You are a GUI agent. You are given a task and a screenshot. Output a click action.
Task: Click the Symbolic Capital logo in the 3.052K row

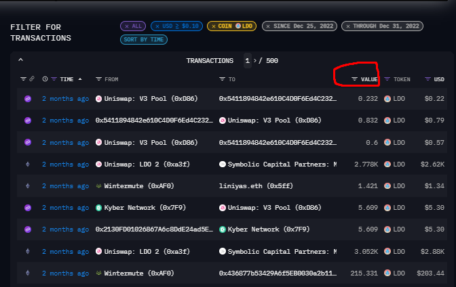223,251
